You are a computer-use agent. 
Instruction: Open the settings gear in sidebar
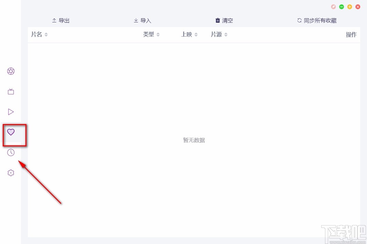click(11, 173)
